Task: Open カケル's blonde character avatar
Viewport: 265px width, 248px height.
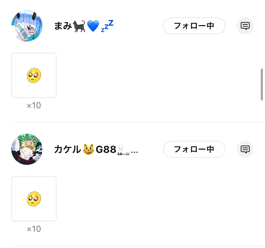Action: coord(27,149)
